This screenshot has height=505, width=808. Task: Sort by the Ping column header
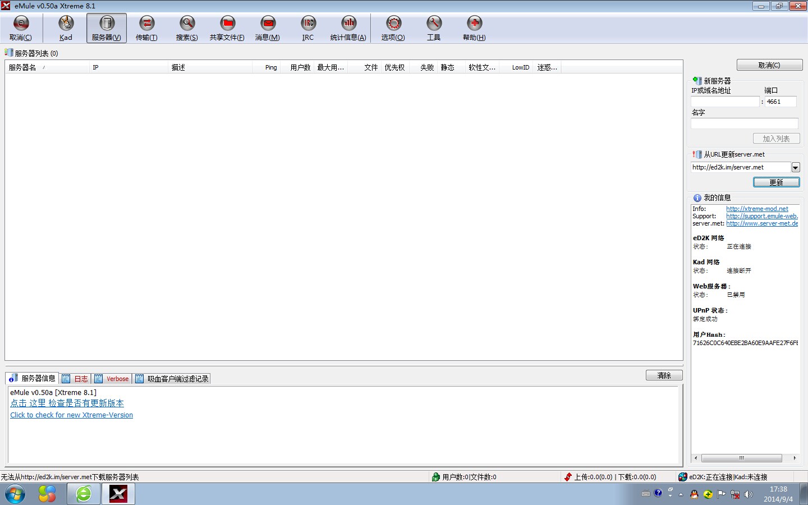pos(267,67)
